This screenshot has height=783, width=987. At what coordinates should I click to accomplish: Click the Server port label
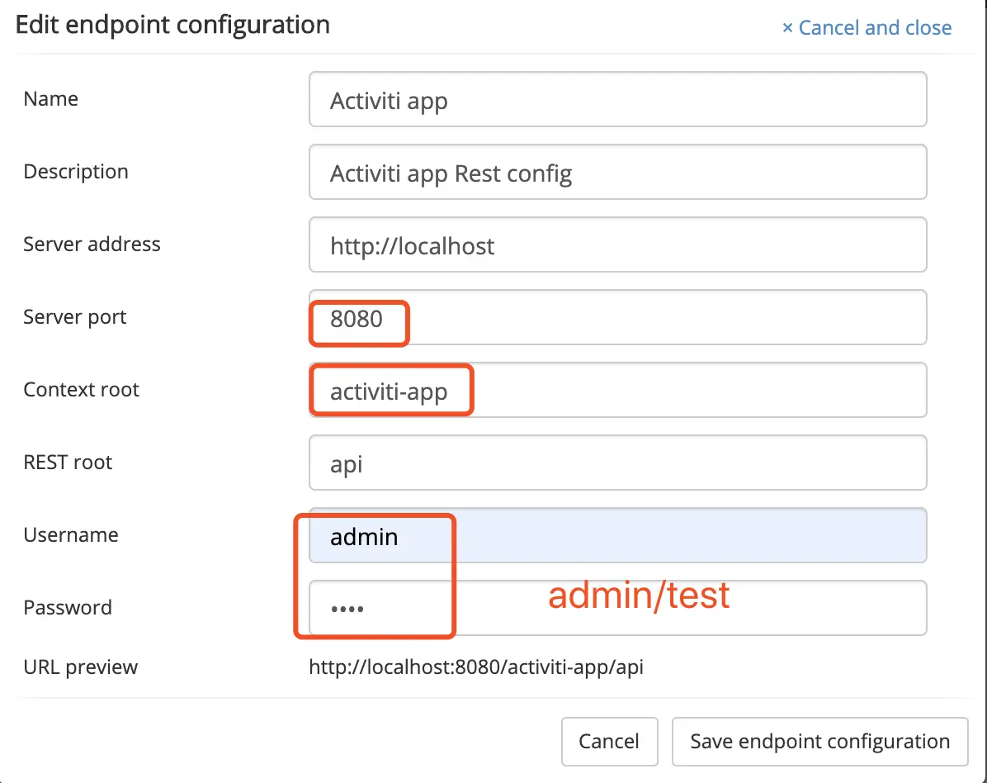click(75, 317)
